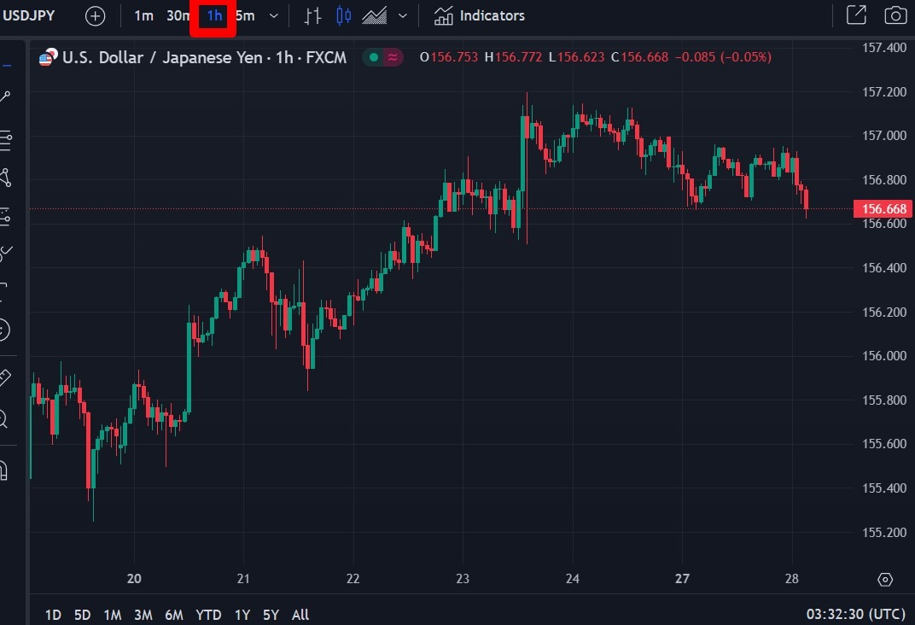Open timezone menu at 03:32:30 (UTC)
The image size is (915, 625).
(x=855, y=614)
